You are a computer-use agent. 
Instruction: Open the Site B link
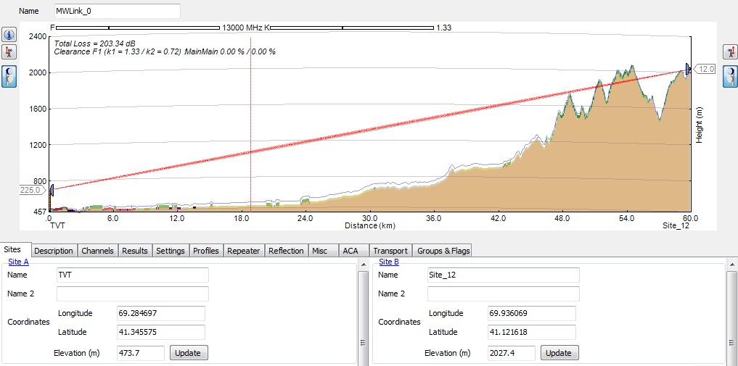click(390, 262)
